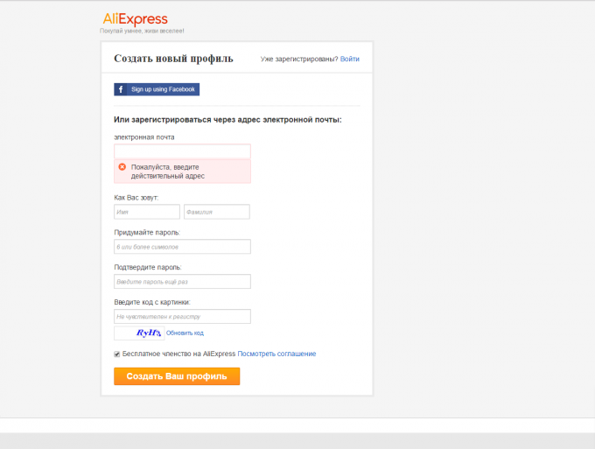Click the "Создать новый профиль" heading
The image size is (595, 449).
click(x=173, y=59)
